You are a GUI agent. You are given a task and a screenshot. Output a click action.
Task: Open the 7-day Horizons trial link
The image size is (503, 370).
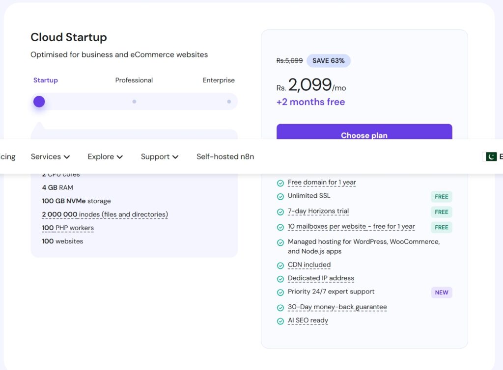(x=318, y=211)
